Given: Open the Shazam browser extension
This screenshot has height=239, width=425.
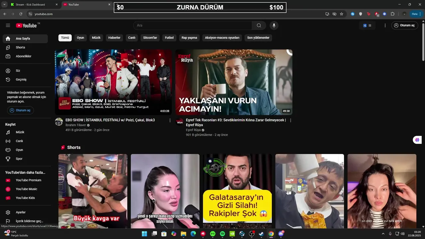Looking at the screenshot, I should pos(353,14).
